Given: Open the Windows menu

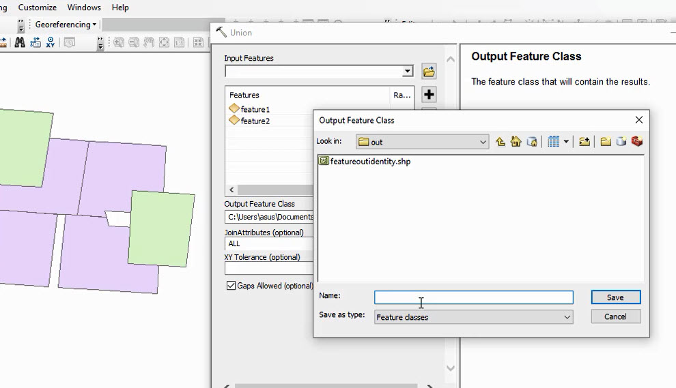Looking at the screenshot, I should point(84,8).
